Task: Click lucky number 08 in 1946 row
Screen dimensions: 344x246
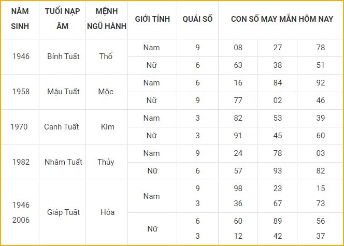Action: tap(238, 48)
